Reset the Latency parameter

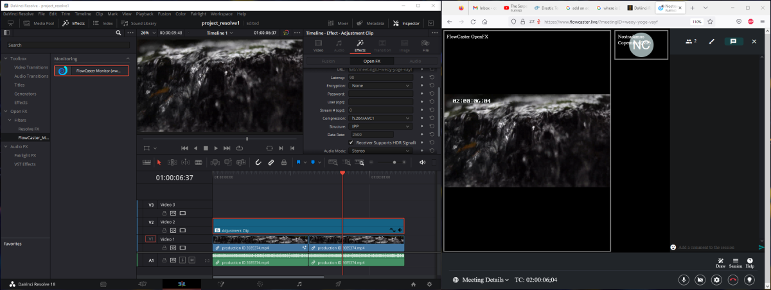click(432, 77)
